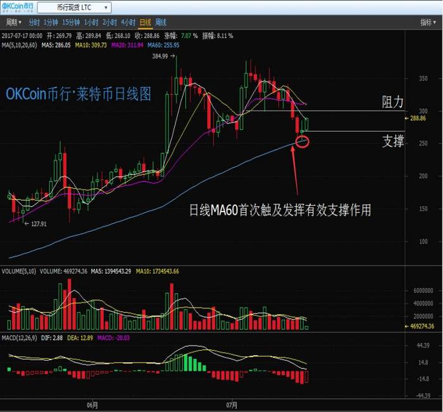Click the MA60: 255.95 value

tap(163, 45)
